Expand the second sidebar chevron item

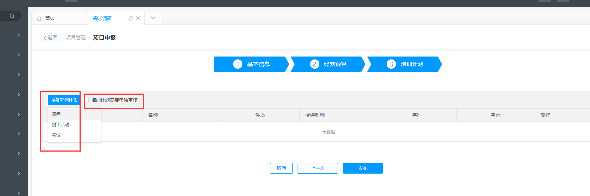point(19,55)
